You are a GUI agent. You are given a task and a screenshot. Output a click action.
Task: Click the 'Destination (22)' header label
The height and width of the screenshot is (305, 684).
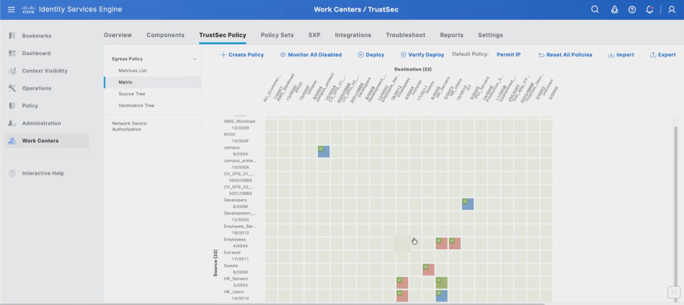click(x=413, y=69)
